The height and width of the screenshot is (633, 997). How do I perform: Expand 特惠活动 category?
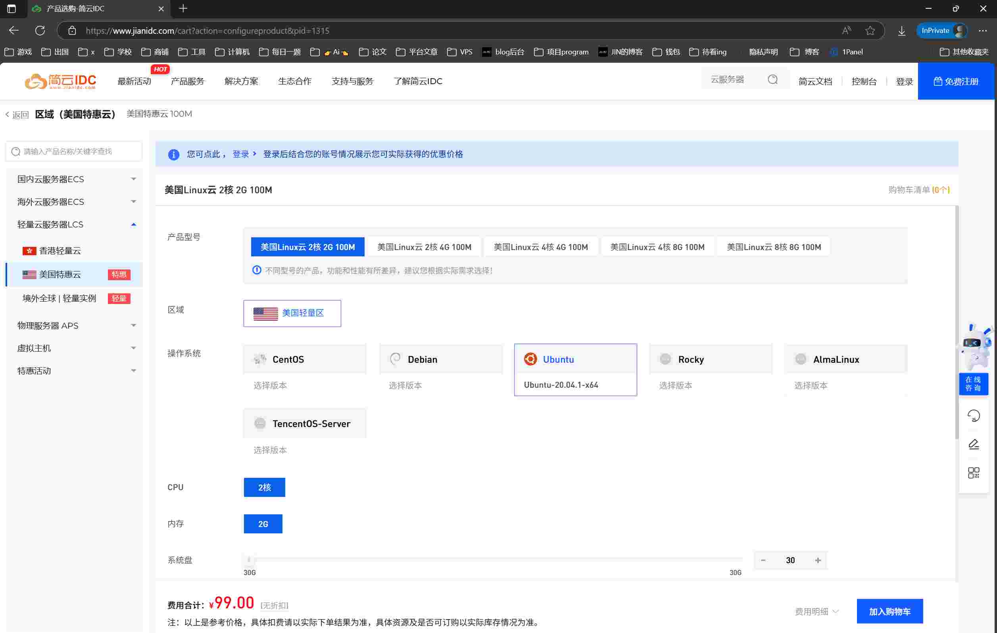click(x=75, y=370)
